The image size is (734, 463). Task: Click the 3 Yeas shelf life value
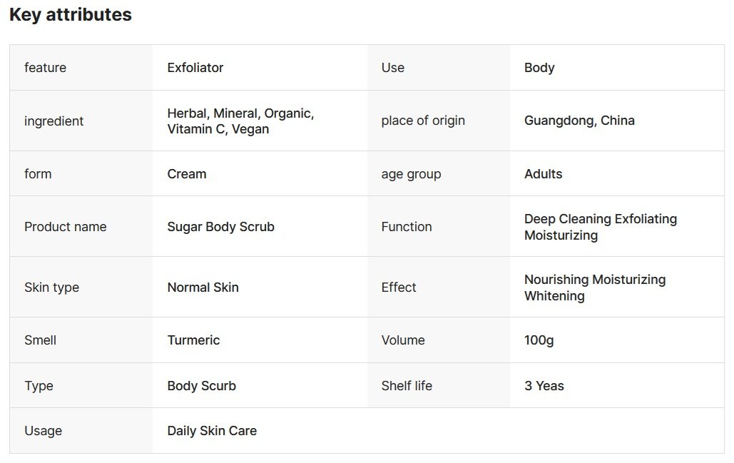tap(544, 386)
